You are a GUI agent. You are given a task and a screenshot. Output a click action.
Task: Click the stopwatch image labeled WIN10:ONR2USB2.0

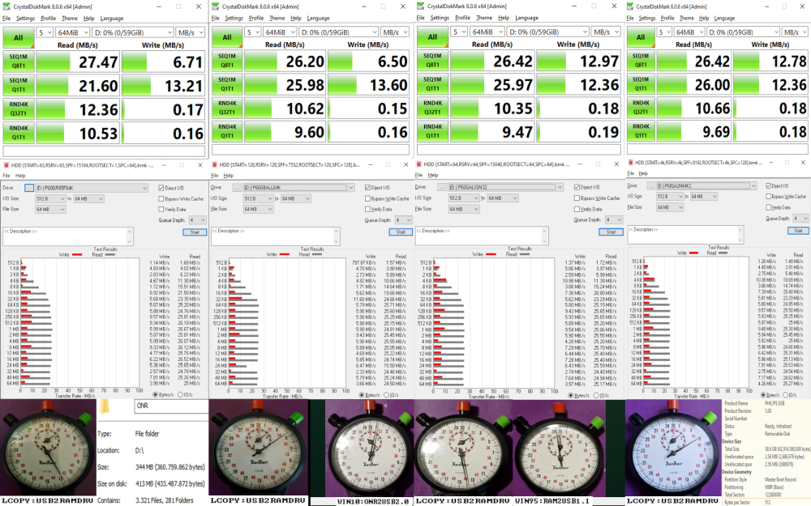tap(369, 449)
